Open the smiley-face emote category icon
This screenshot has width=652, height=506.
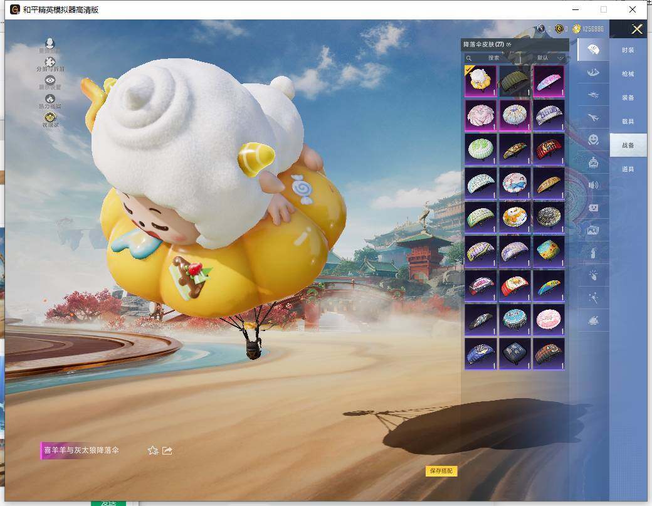592,139
